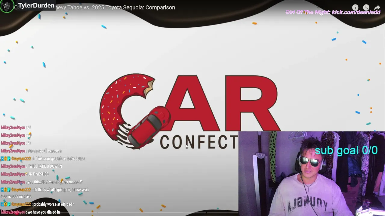Screen dimensions: 385x216
Task: Select chat message 'UR FINESHED'
Action: click(x=38, y=174)
